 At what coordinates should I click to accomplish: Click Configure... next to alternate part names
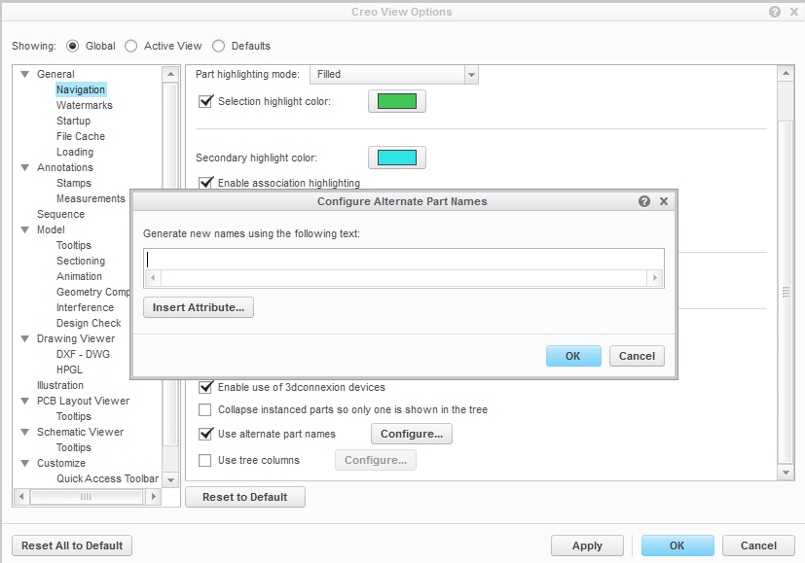412,434
